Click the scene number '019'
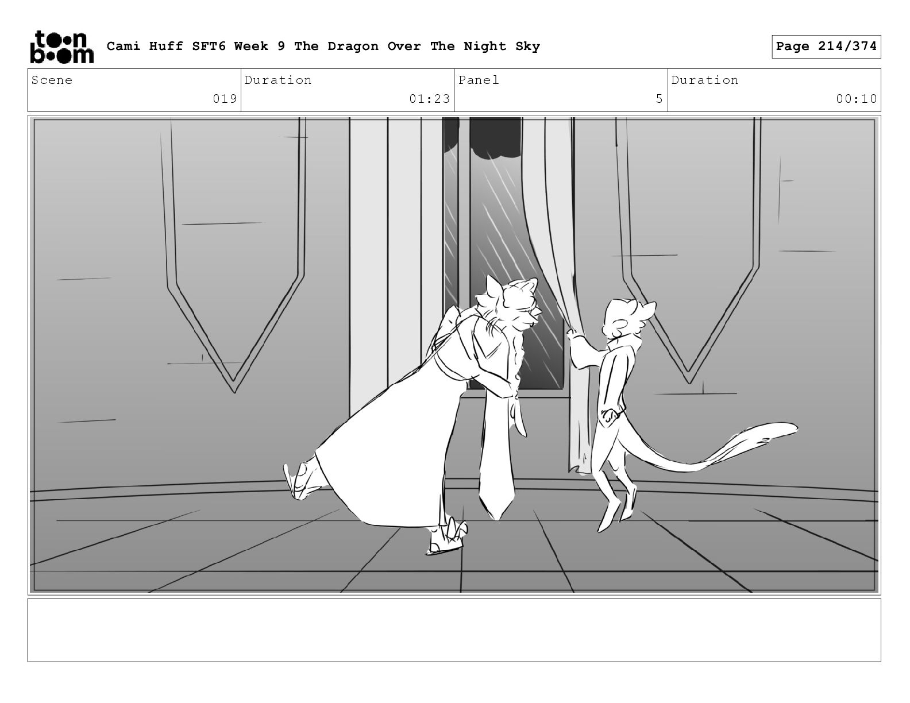Viewport: 910px width, 703px height. pos(225,99)
